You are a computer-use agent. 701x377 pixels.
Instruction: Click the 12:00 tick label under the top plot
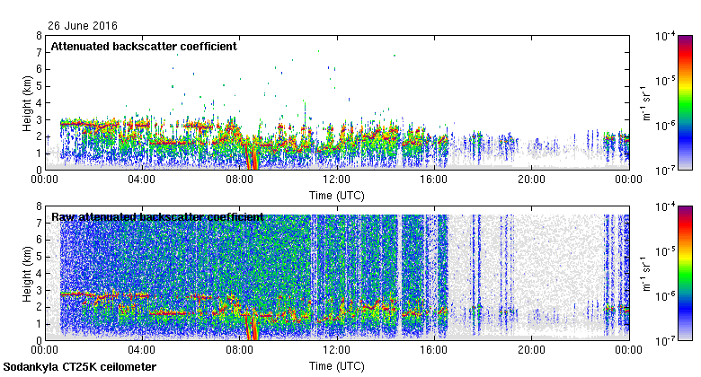pos(337,180)
